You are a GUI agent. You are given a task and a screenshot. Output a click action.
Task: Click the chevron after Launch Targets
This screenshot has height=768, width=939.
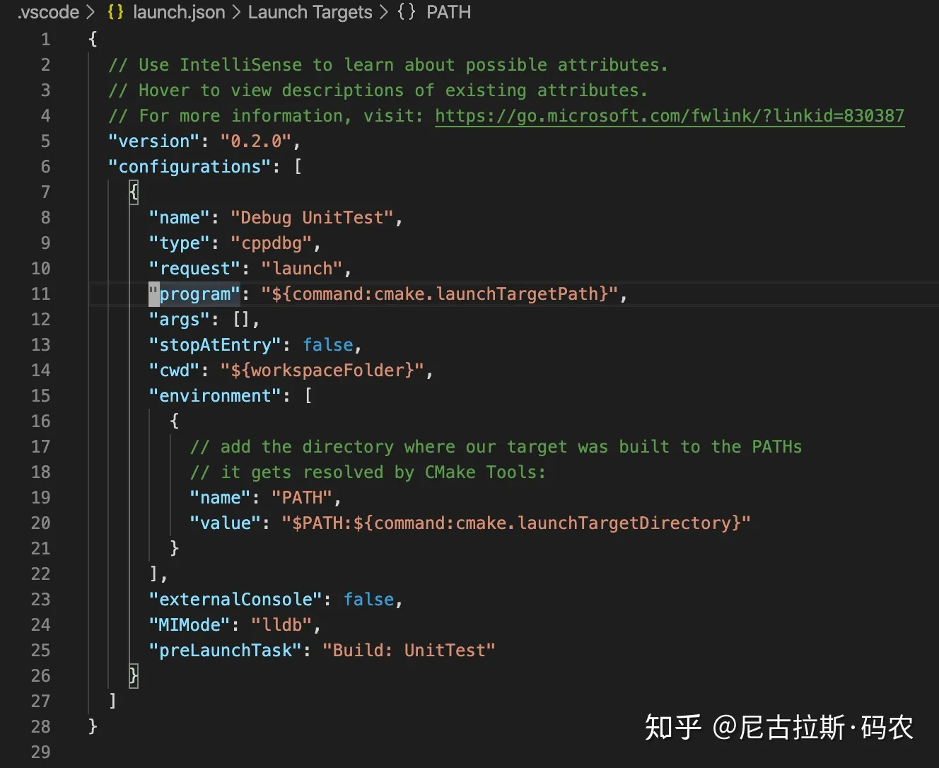coord(383,12)
